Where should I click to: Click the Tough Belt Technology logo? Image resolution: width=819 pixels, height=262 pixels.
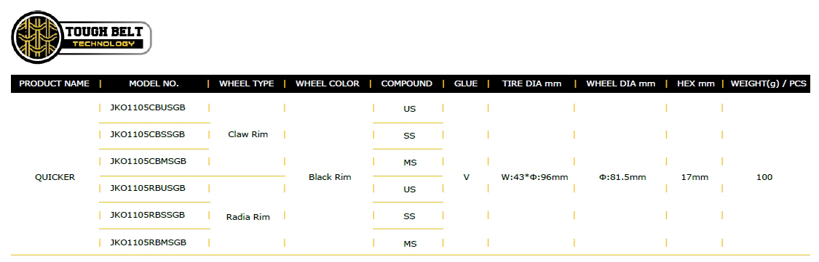(x=82, y=38)
